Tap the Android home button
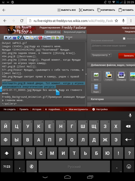This screenshot has width=135, height=181. pos(67,177)
